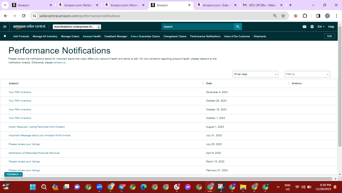Click the Amazon Seller Central logo
Screen dimensions: 342x193
(x=29, y=26)
